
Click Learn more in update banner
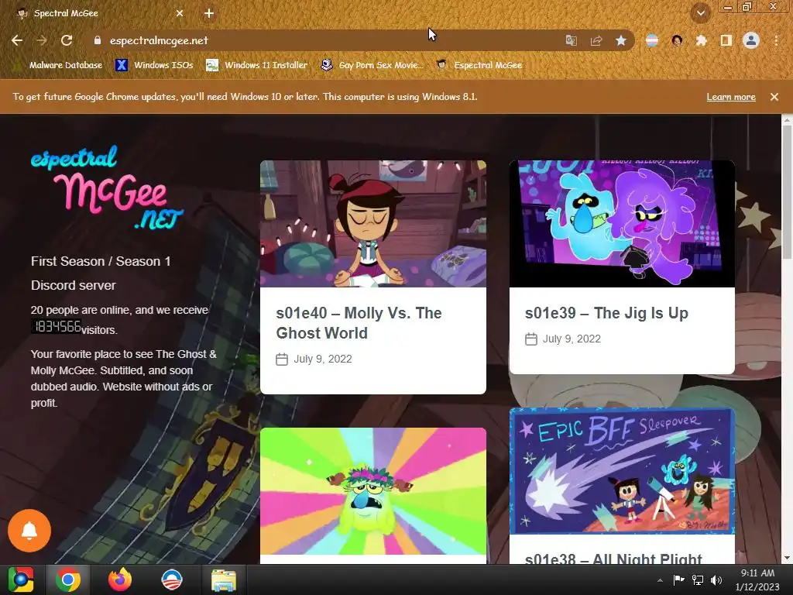(731, 97)
